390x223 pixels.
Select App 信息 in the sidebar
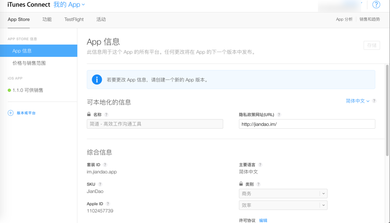click(x=39, y=51)
